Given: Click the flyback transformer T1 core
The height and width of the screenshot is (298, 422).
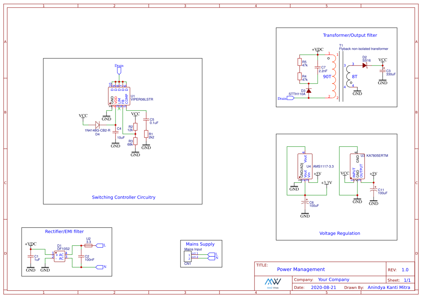Looking at the screenshot, I should pyautogui.click(x=341, y=76).
